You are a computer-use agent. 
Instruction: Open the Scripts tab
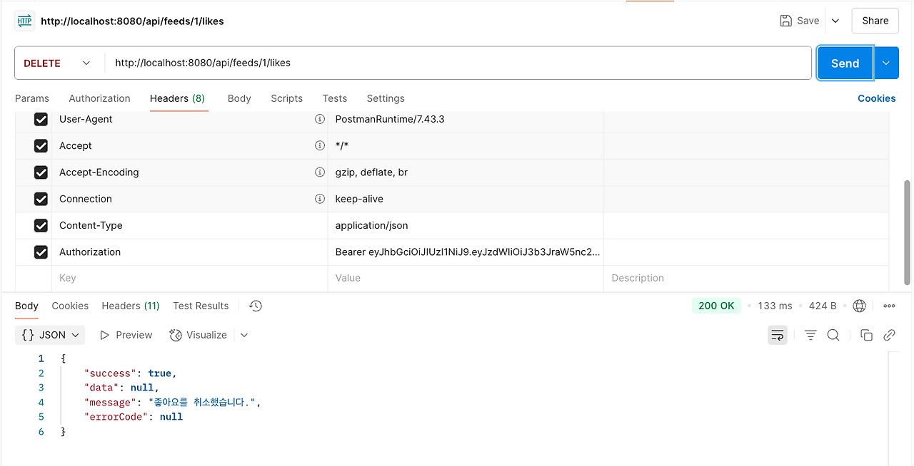(x=286, y=98)
